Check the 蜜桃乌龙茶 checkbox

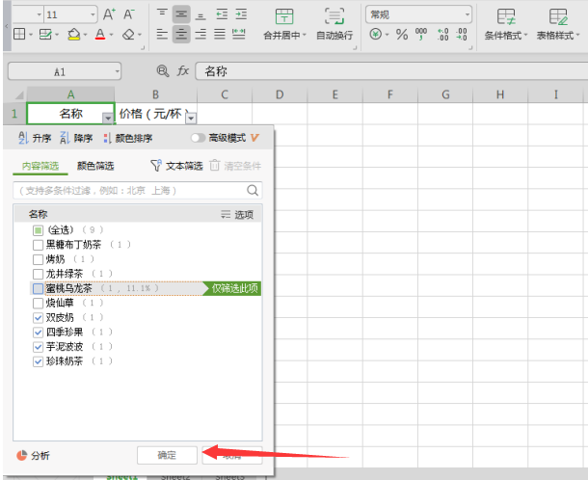[38, 288]
